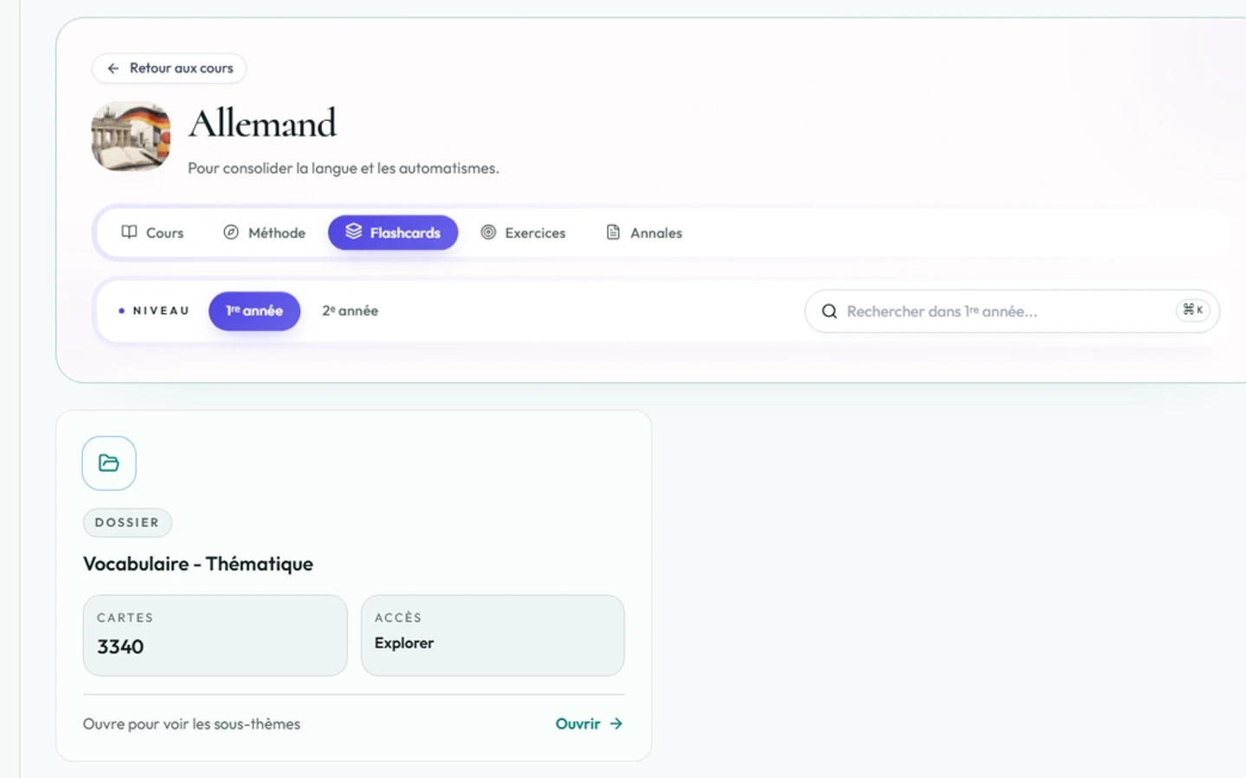This screenshot has width=1246, height=778.
Task: Click text Ouvre pour voir les sous-thèmes
Action: [191, 724]
